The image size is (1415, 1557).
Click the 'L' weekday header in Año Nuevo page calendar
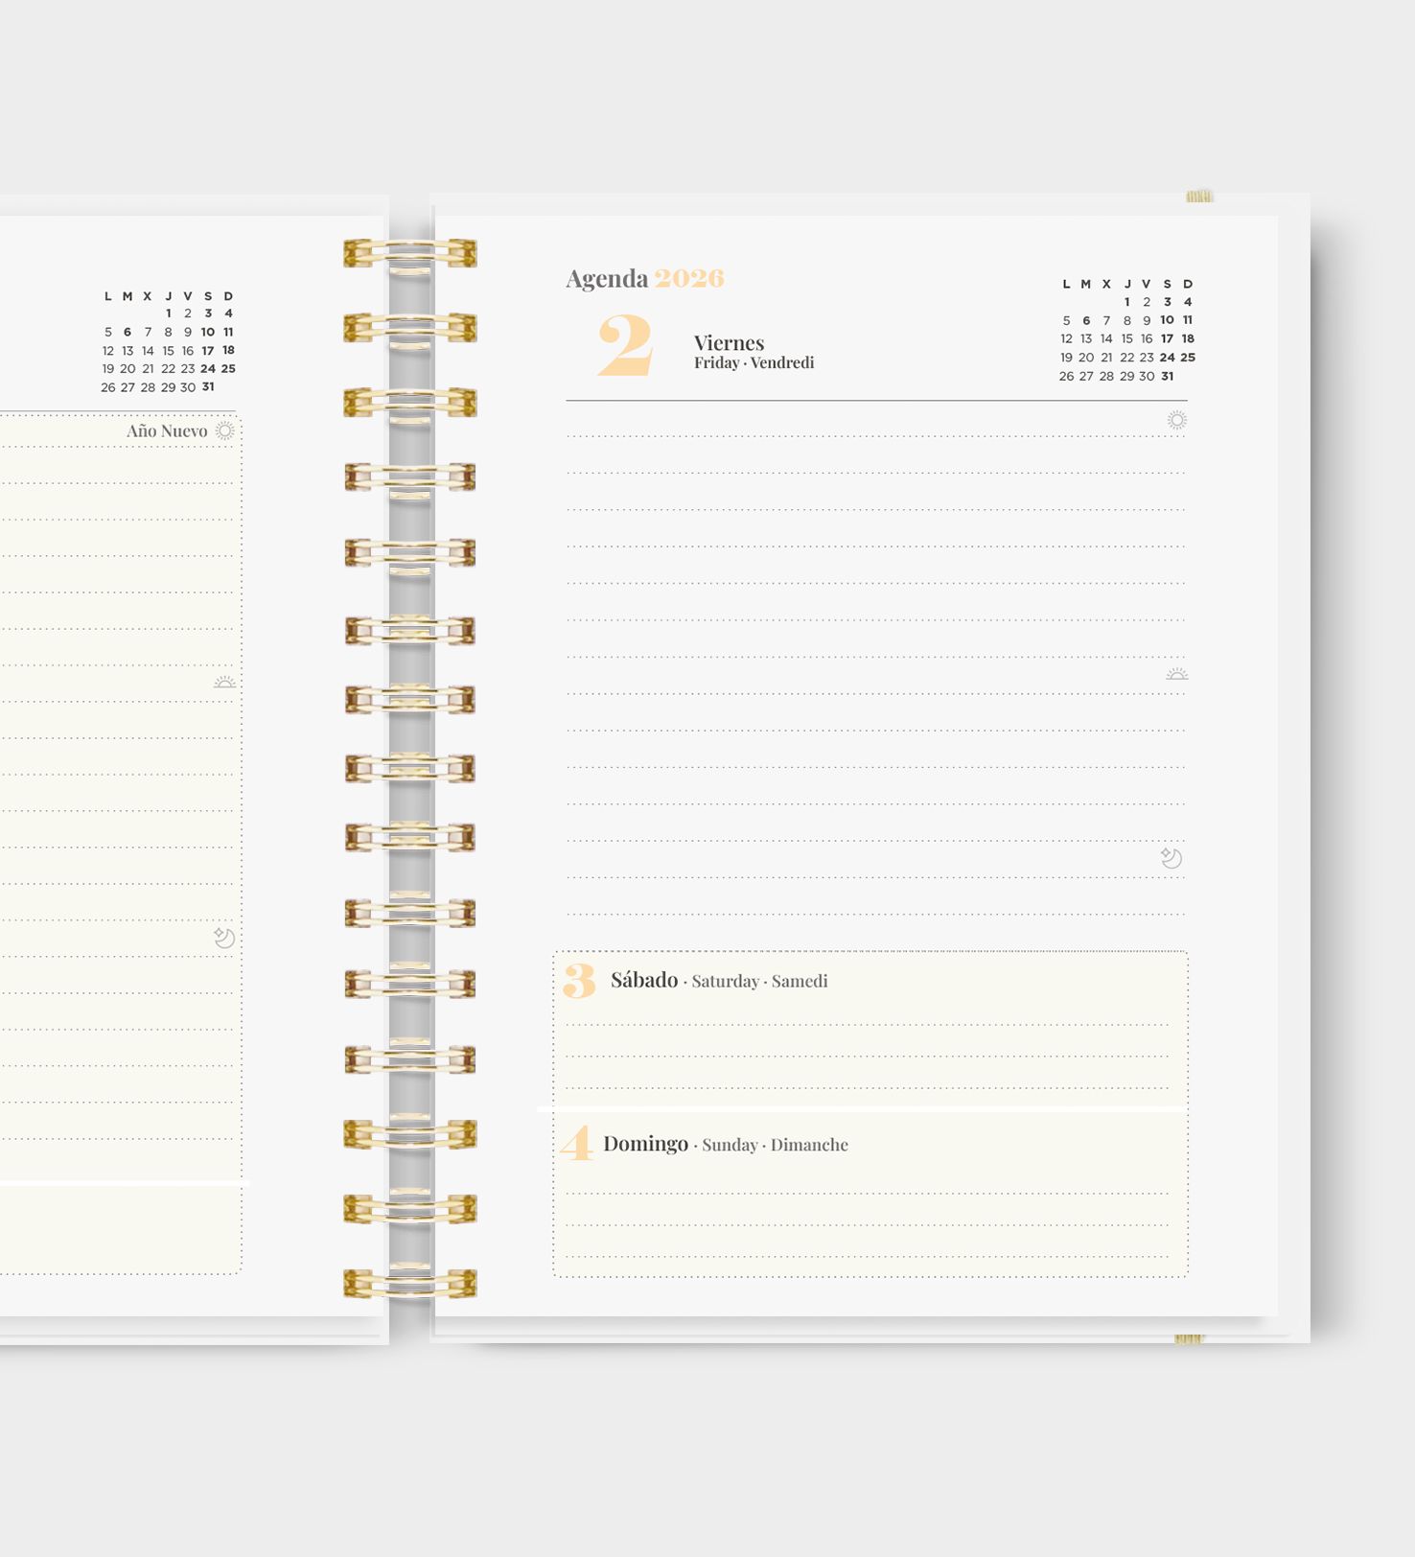click(107, 296)
